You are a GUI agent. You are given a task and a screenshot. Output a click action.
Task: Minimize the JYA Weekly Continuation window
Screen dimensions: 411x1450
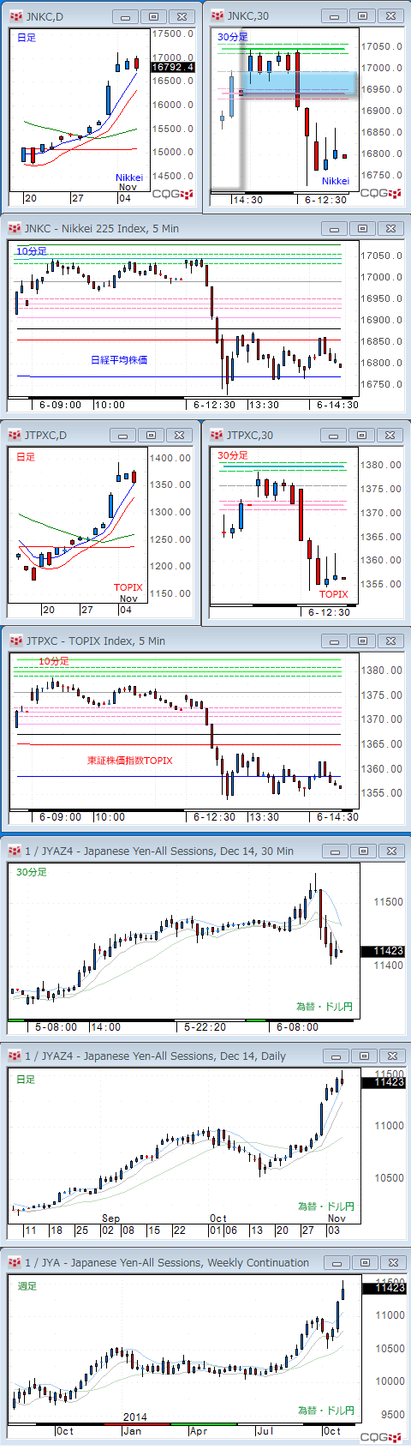(336, 1263)
